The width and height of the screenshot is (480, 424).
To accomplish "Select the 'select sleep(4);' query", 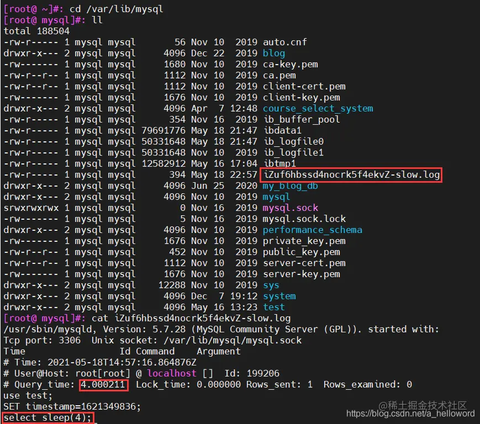I will (48, 417).
